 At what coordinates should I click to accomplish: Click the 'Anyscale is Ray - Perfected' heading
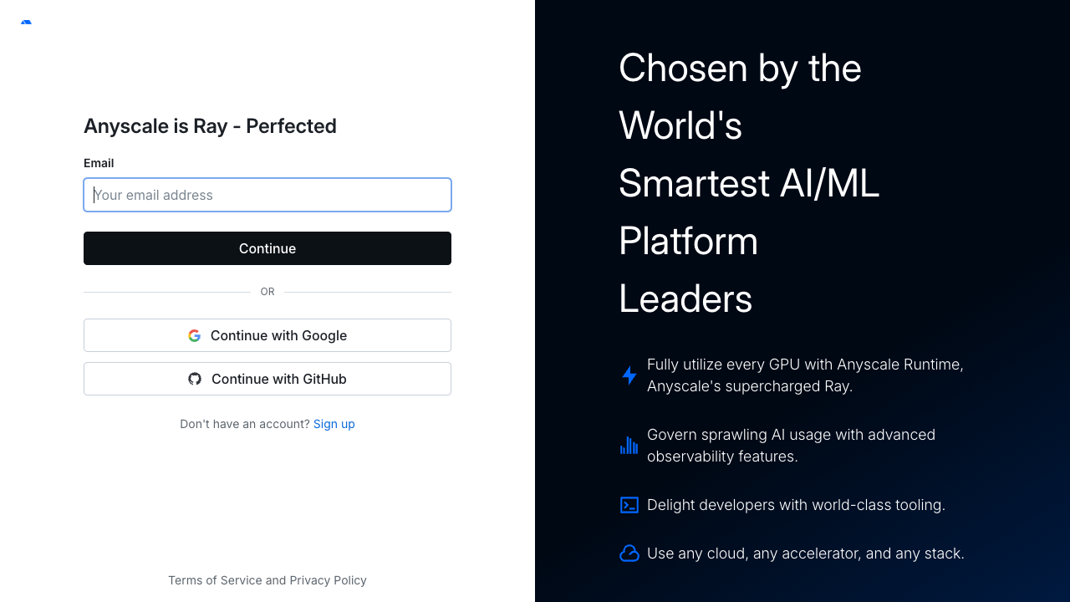point(210,126)
